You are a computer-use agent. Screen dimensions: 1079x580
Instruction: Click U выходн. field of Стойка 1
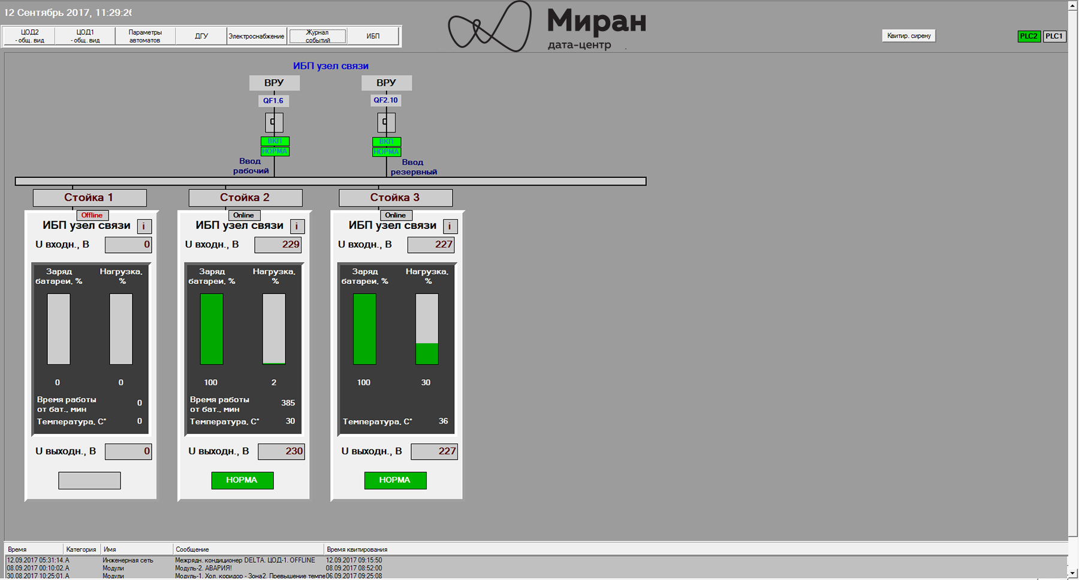click(128, 451)
